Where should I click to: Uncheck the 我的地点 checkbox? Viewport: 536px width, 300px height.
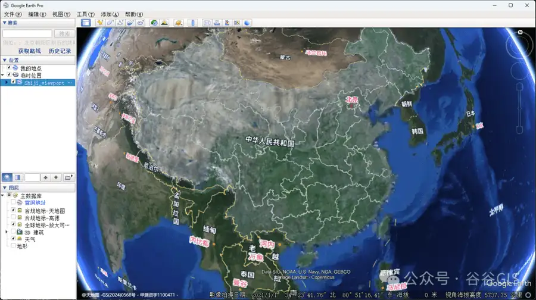click(x=9, y=68)
